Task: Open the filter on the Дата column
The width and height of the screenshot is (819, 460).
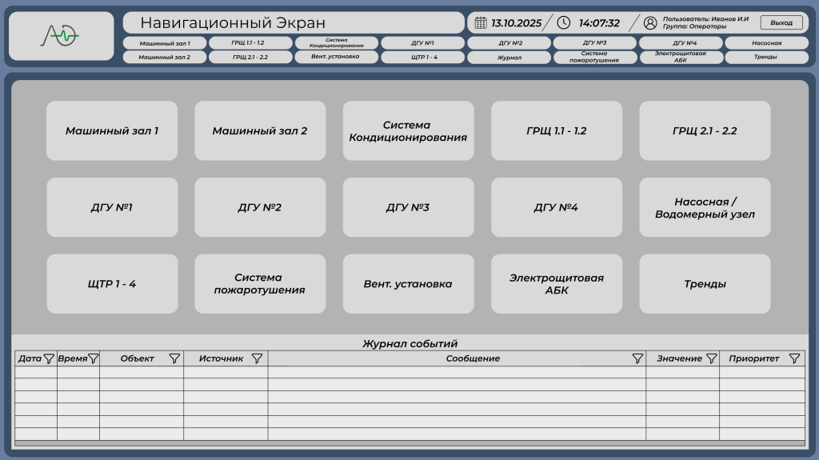Action: pyautogui.click(x=49, y=359)
